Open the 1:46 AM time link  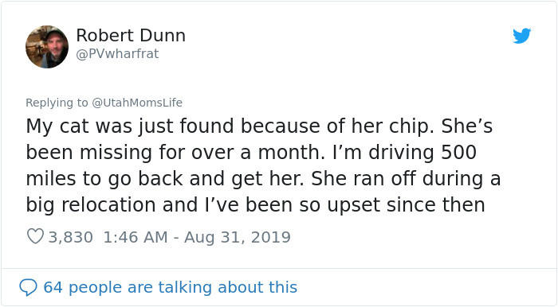136,237
